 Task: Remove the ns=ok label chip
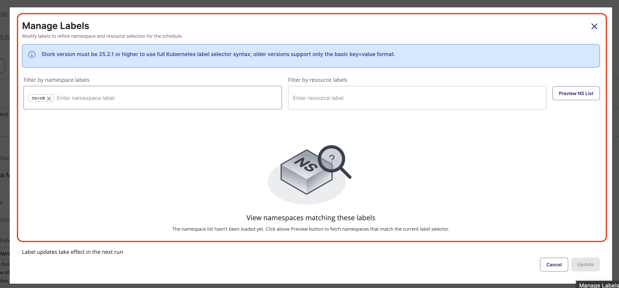pyautogui.click(x=49, y=98)
